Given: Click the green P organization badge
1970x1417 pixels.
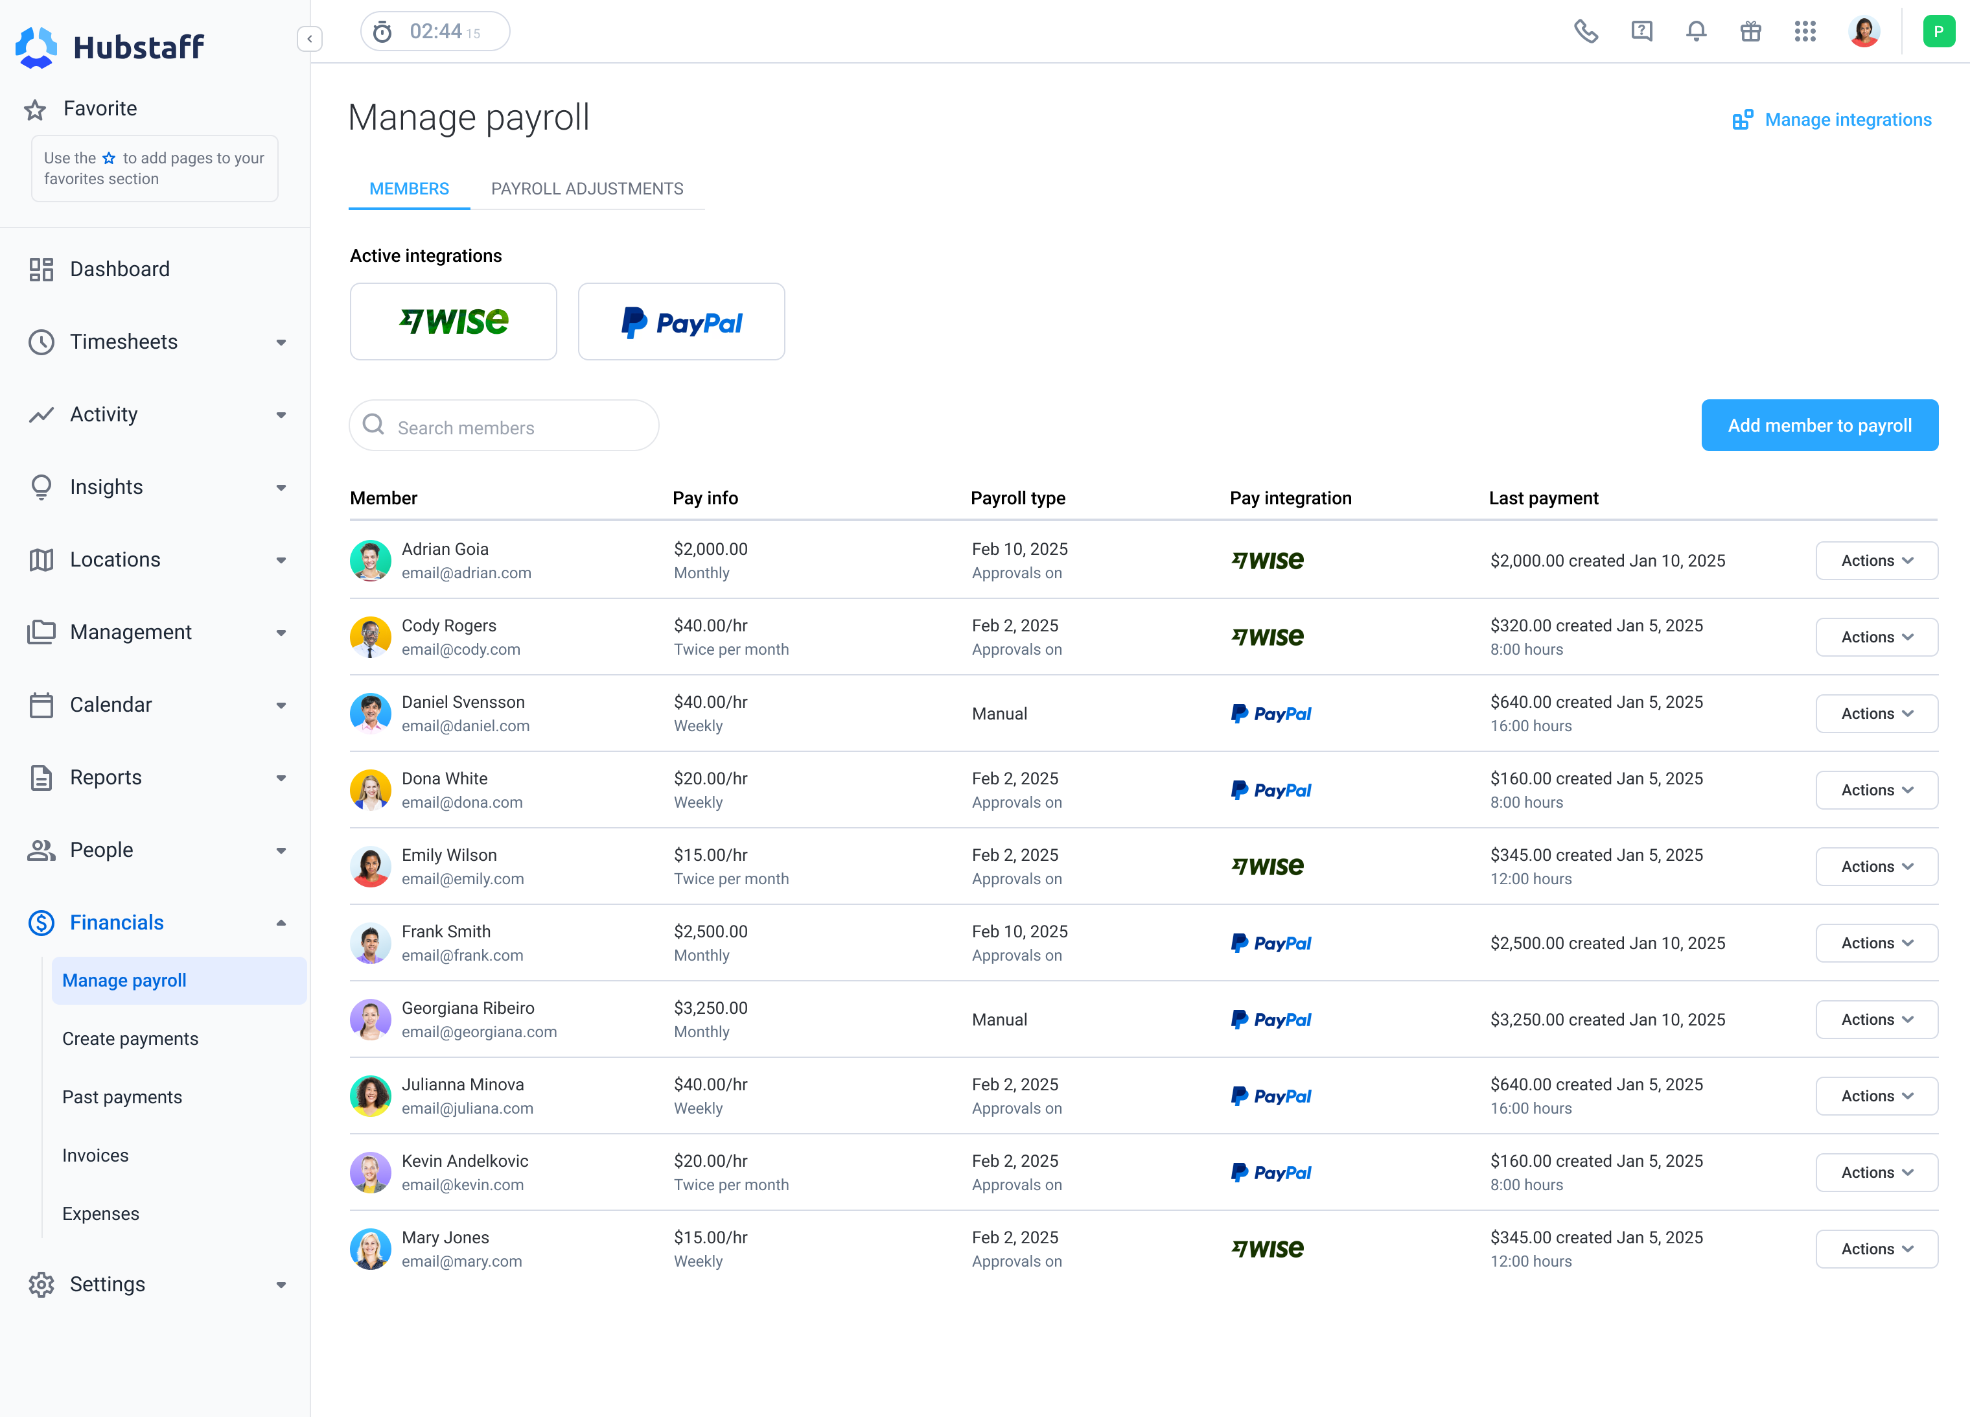Looking at the screenshot, I should 1938,32.
